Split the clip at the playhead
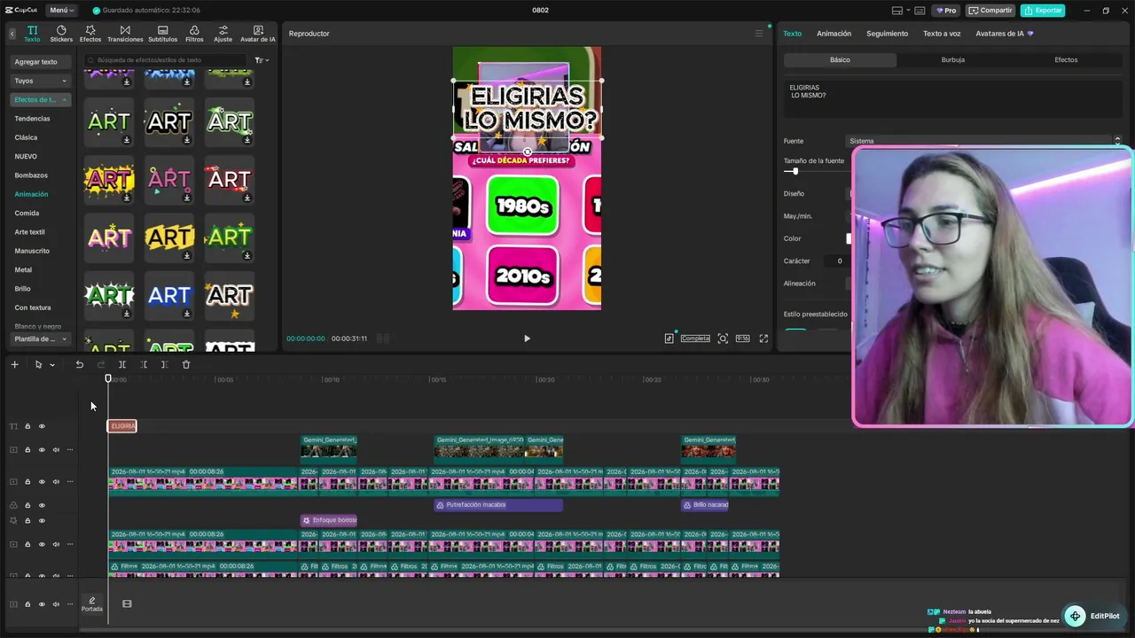This screenshot has height=638, width=1135. [122, 364]
